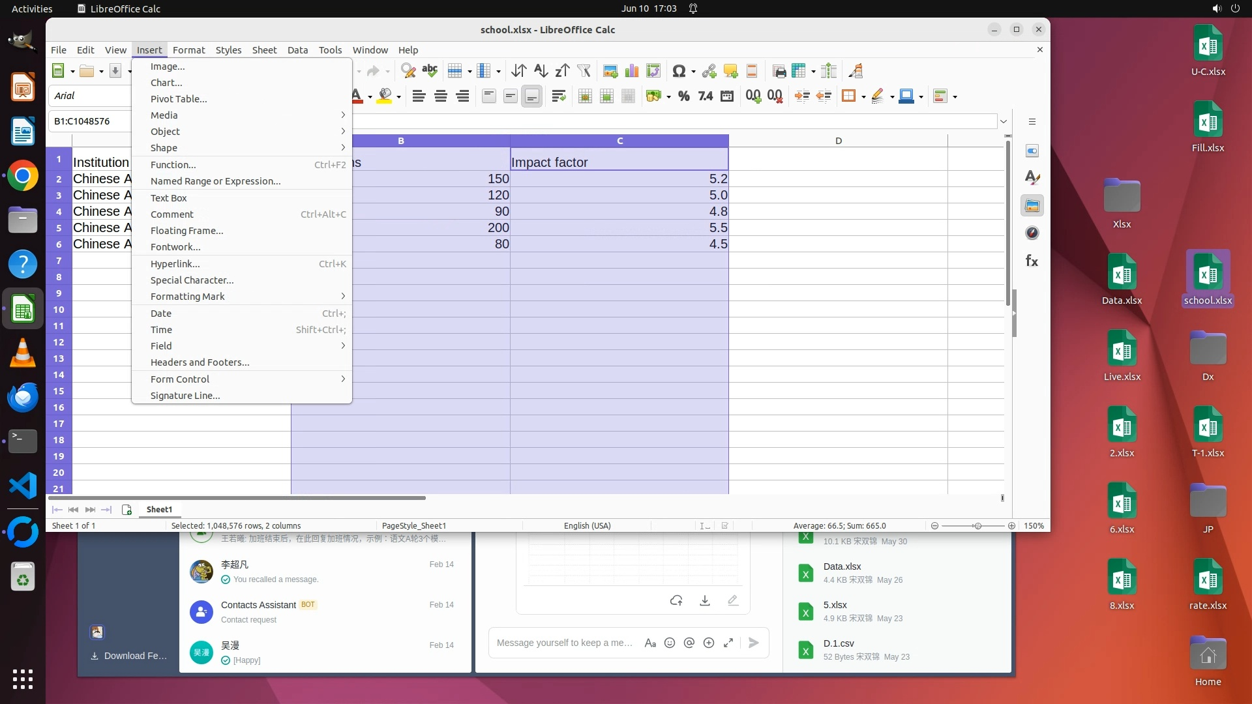The height and width of the screenshot is (704, 1252).
Task: Select Hyperlink menu entry
Action: (175, 263)
